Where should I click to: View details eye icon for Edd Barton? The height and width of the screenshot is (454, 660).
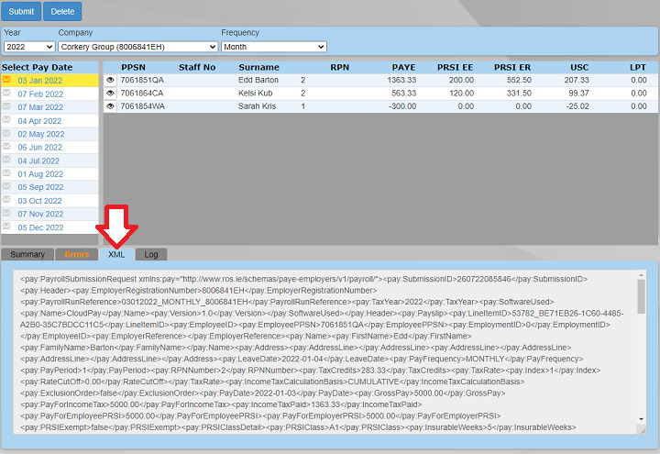(110, 81)
